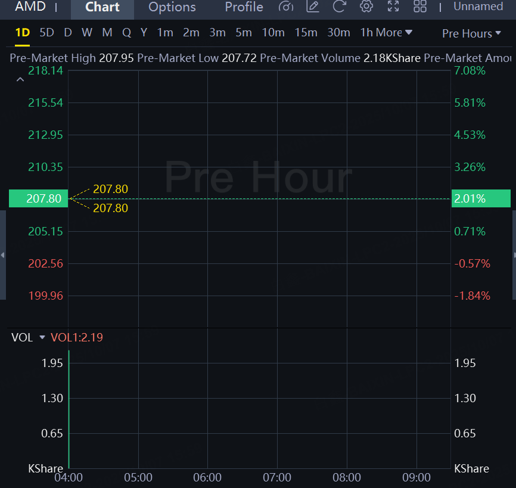The image size is (516, 488).
Task: Collapse chart using the up chevron
Action: point(20,80)
